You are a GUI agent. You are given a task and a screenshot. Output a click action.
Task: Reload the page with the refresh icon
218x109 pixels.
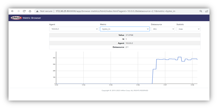tap(24, 11)
